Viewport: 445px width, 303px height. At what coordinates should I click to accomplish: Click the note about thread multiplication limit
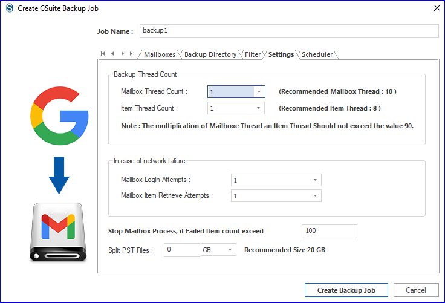point(267,126)
